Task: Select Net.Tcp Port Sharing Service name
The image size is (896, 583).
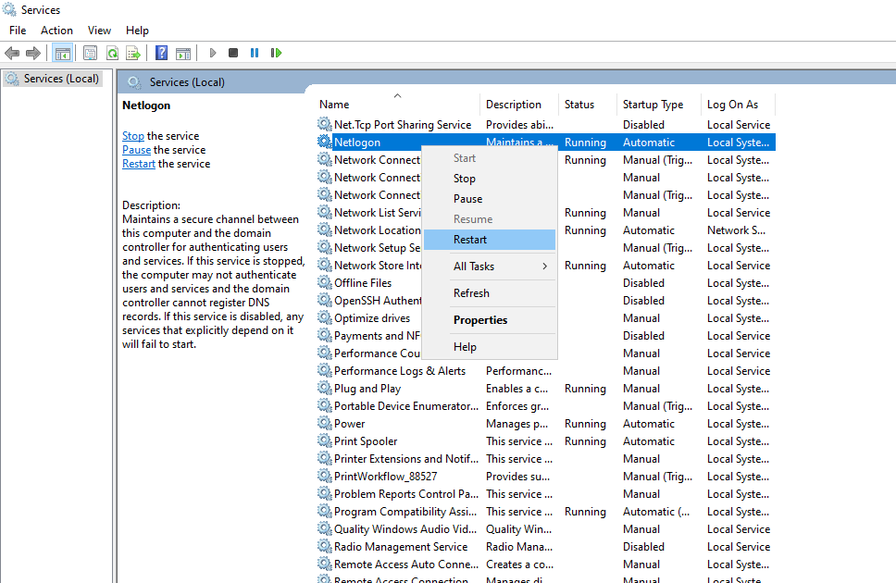Action: [x=403, y=125]
